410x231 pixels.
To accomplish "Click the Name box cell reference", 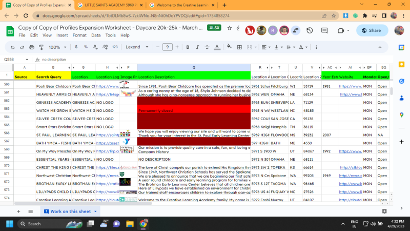I will tap(16, 60).
